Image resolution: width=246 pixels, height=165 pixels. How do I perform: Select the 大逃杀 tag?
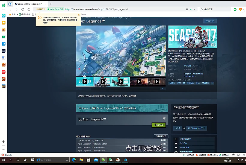(x=172, y=83)
